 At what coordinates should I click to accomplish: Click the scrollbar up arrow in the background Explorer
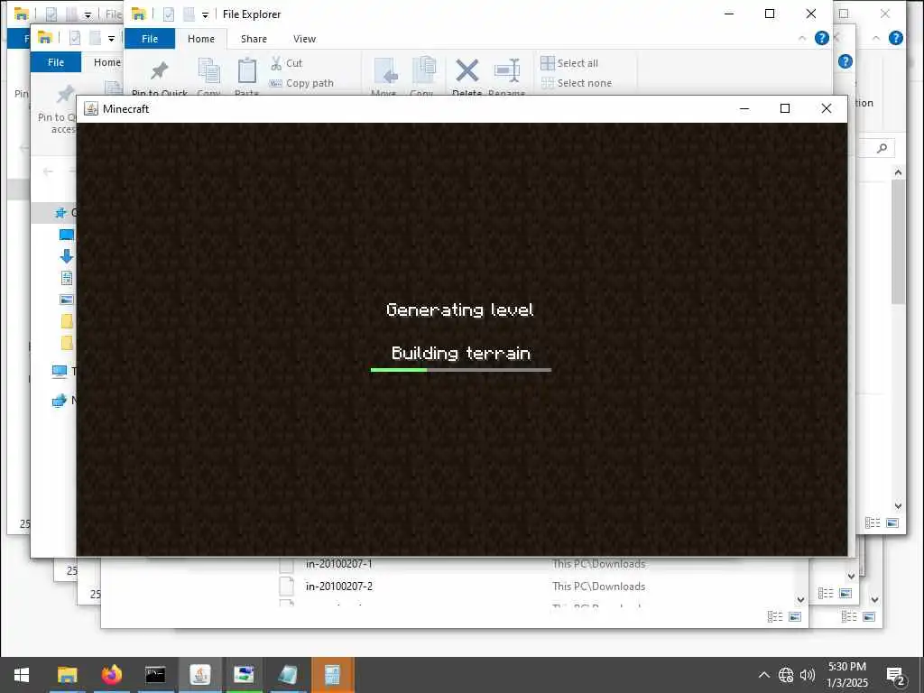click(898, 172)
